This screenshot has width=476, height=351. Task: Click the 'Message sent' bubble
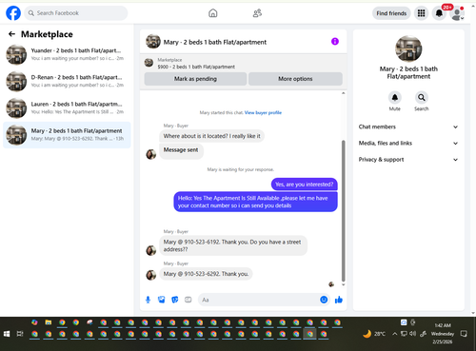(181, 150)
